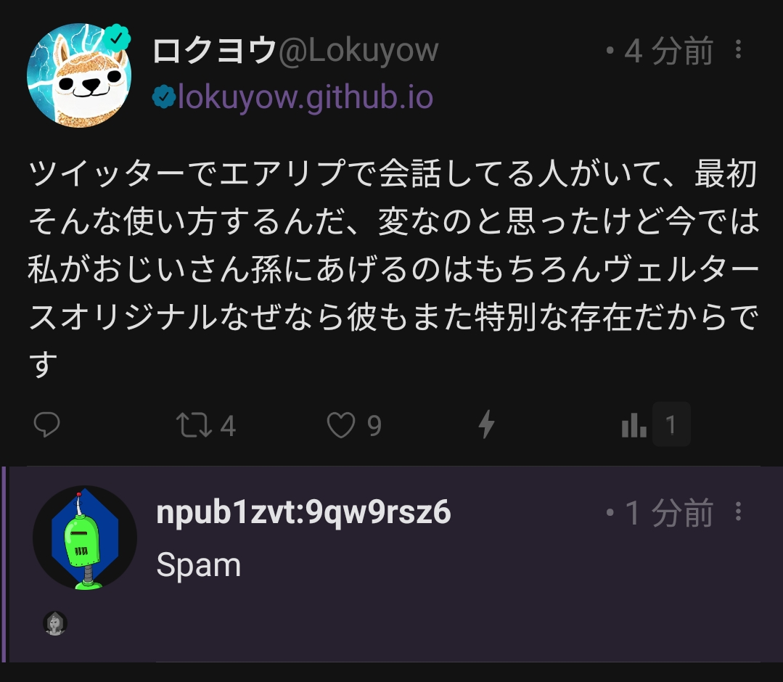Screen dimensions: 783x682
Task: Send a zap via the lightning icon
Action: coord(486,424)
